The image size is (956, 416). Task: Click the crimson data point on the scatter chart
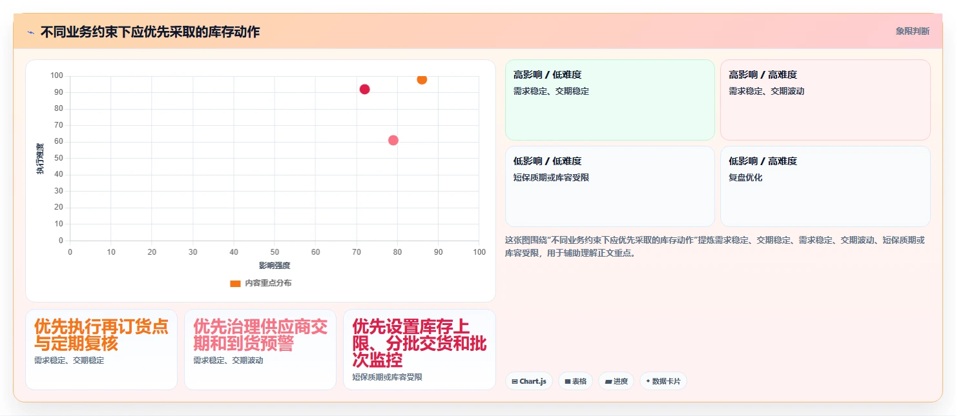(364, 89)
